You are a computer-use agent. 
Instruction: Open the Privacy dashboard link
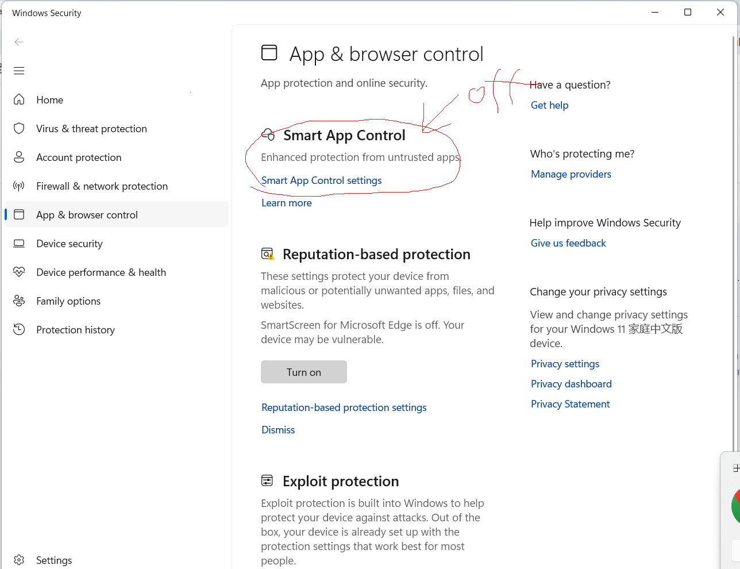[x=571, y=384]
